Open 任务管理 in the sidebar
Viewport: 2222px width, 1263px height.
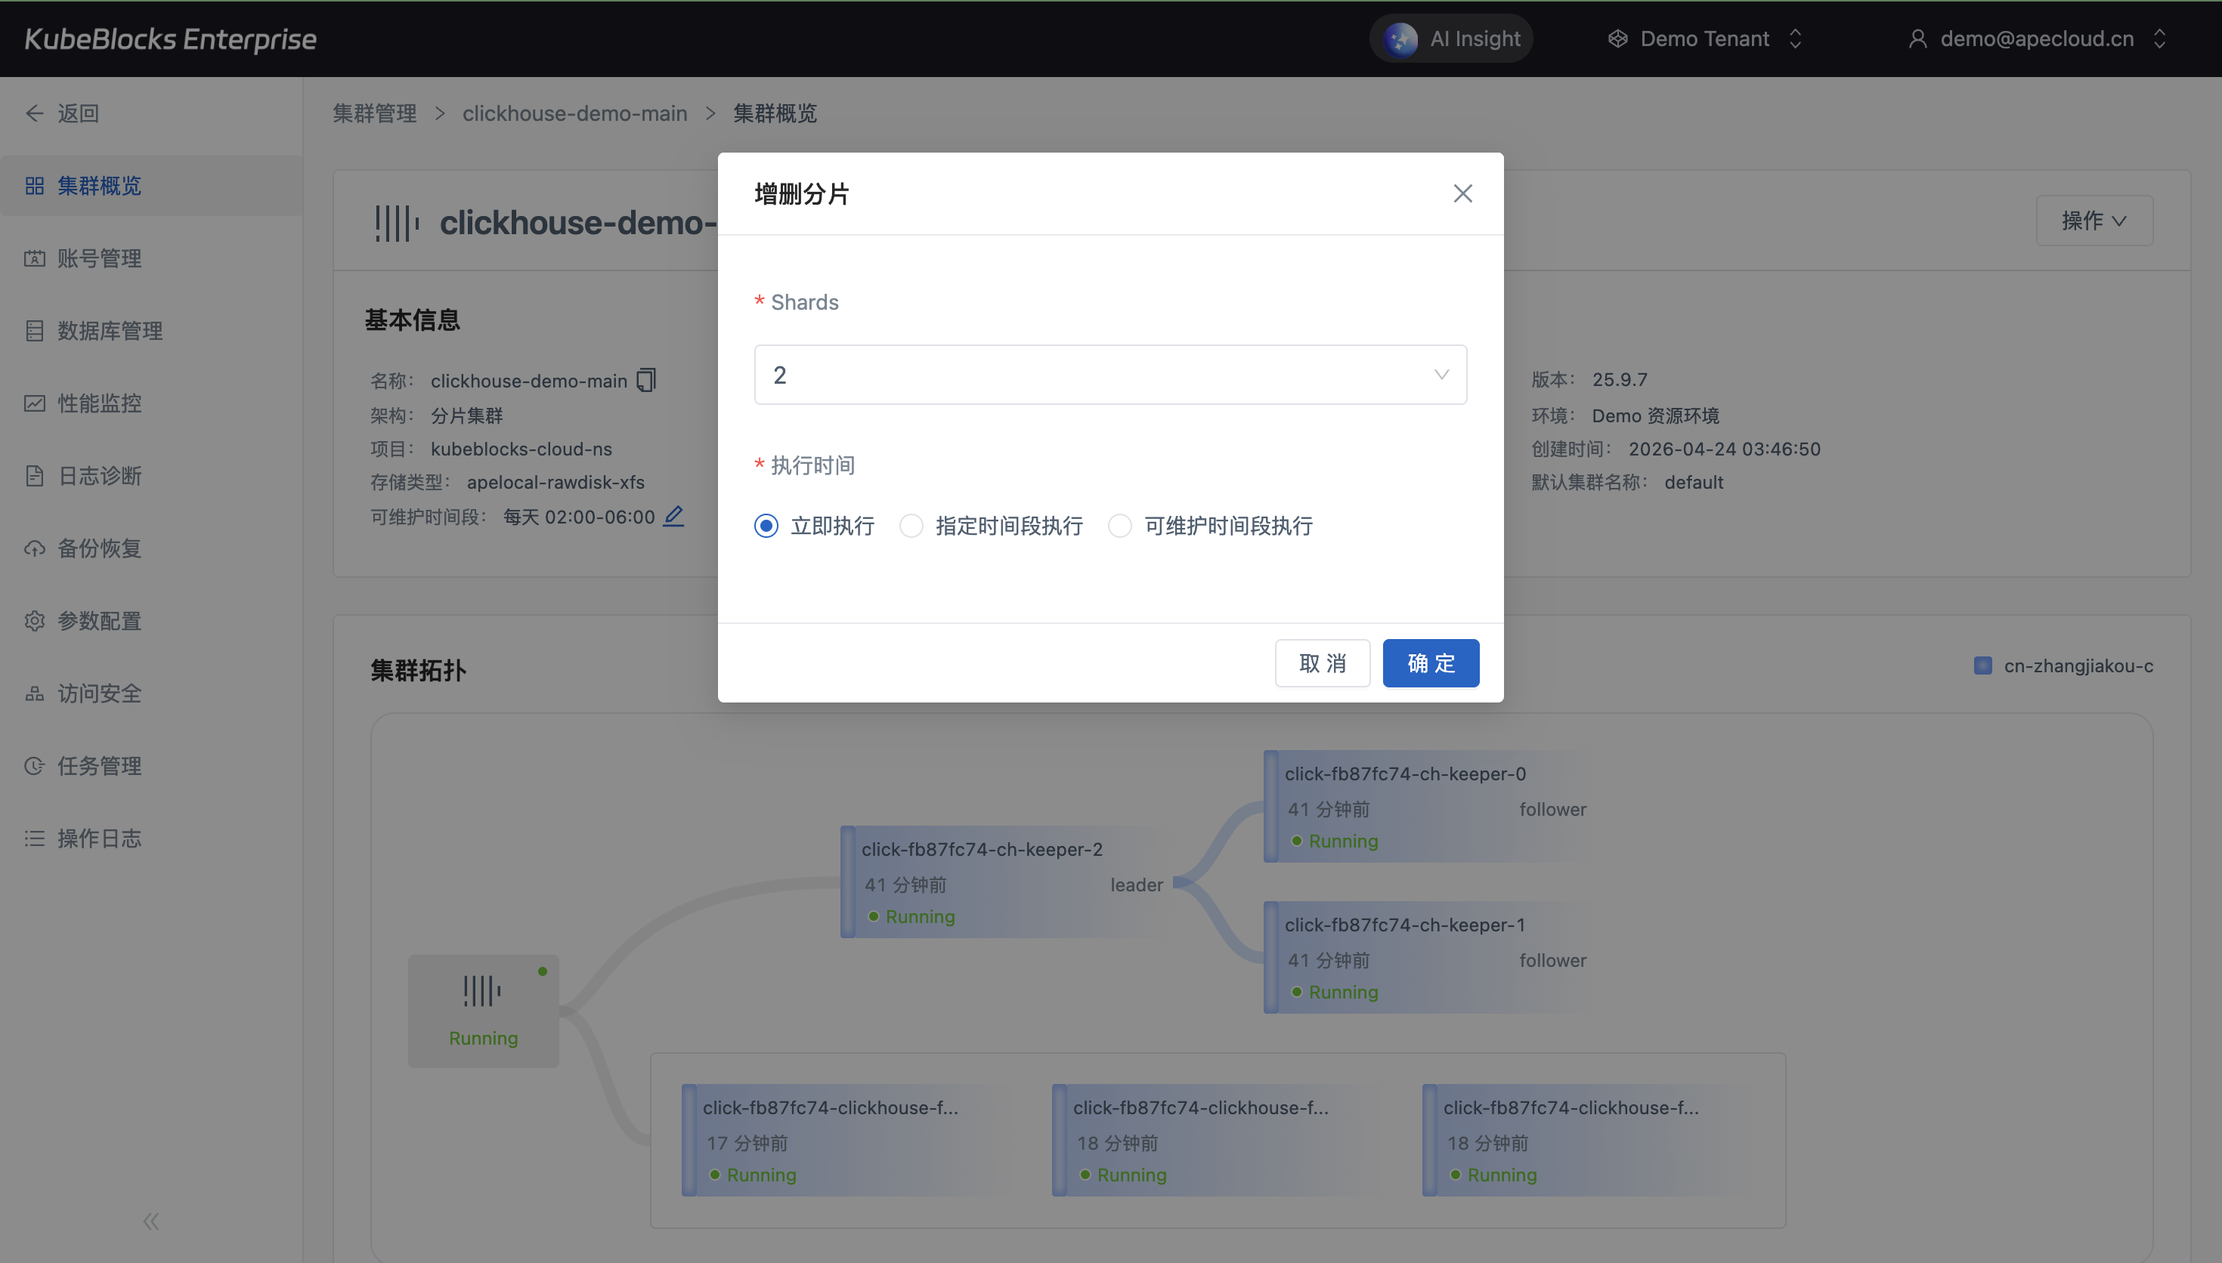click(x=100, y=766)
